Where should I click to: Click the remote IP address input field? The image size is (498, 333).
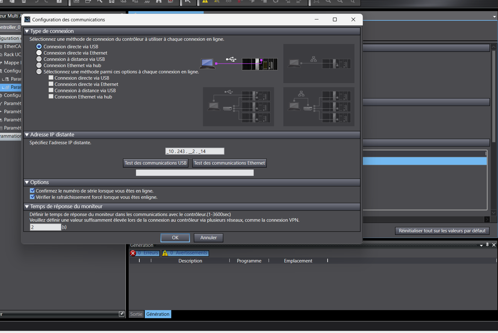click(x=195, y=151)
